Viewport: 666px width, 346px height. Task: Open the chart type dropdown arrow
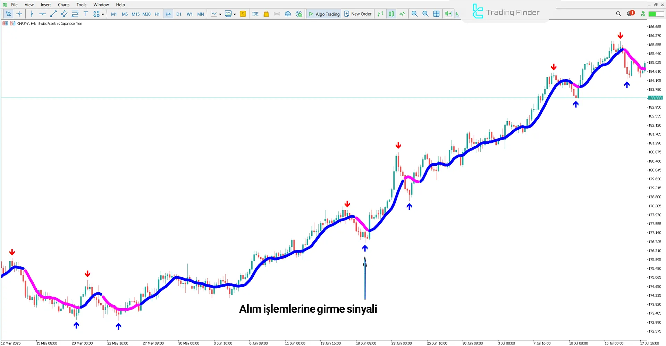tap(235, 14)
